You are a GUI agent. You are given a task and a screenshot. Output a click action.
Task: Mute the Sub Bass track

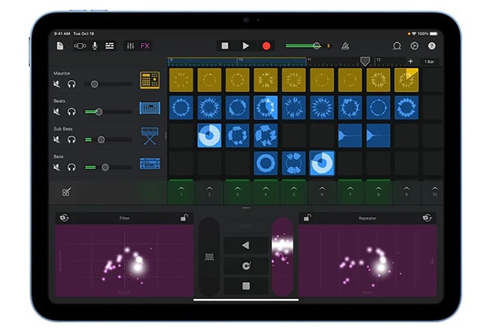57,140
